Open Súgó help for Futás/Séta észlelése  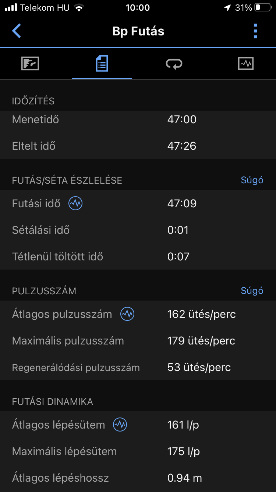(252, 180)
